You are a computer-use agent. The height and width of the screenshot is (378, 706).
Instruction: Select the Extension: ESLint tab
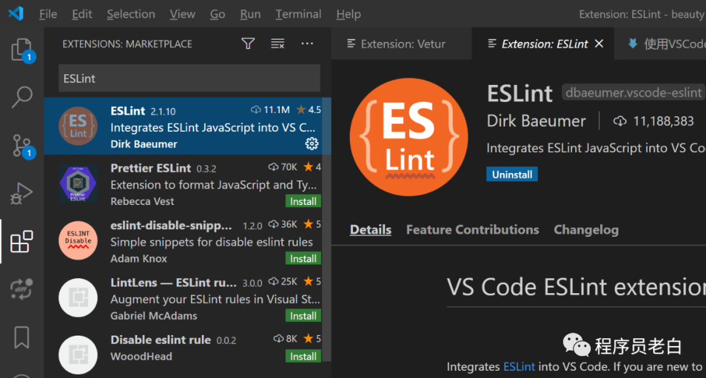544,44
